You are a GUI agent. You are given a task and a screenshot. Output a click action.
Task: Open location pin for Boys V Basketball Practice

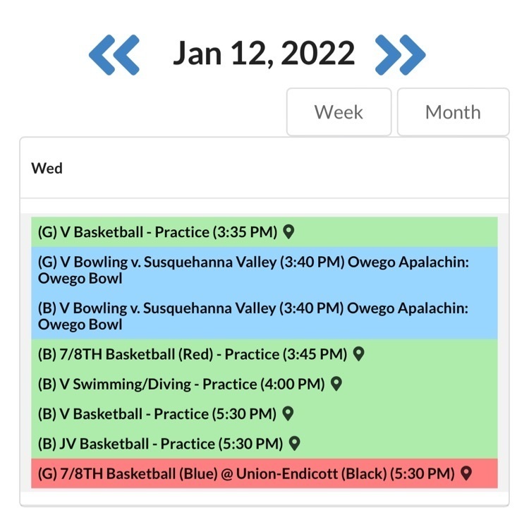(x=287, y=414)
